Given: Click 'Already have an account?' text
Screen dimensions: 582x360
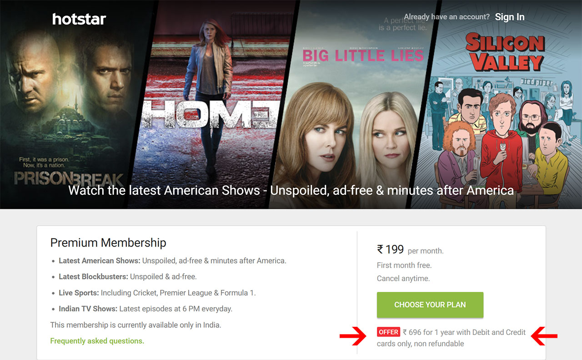Looking at the screenshot, I should (x=447, y=17).
